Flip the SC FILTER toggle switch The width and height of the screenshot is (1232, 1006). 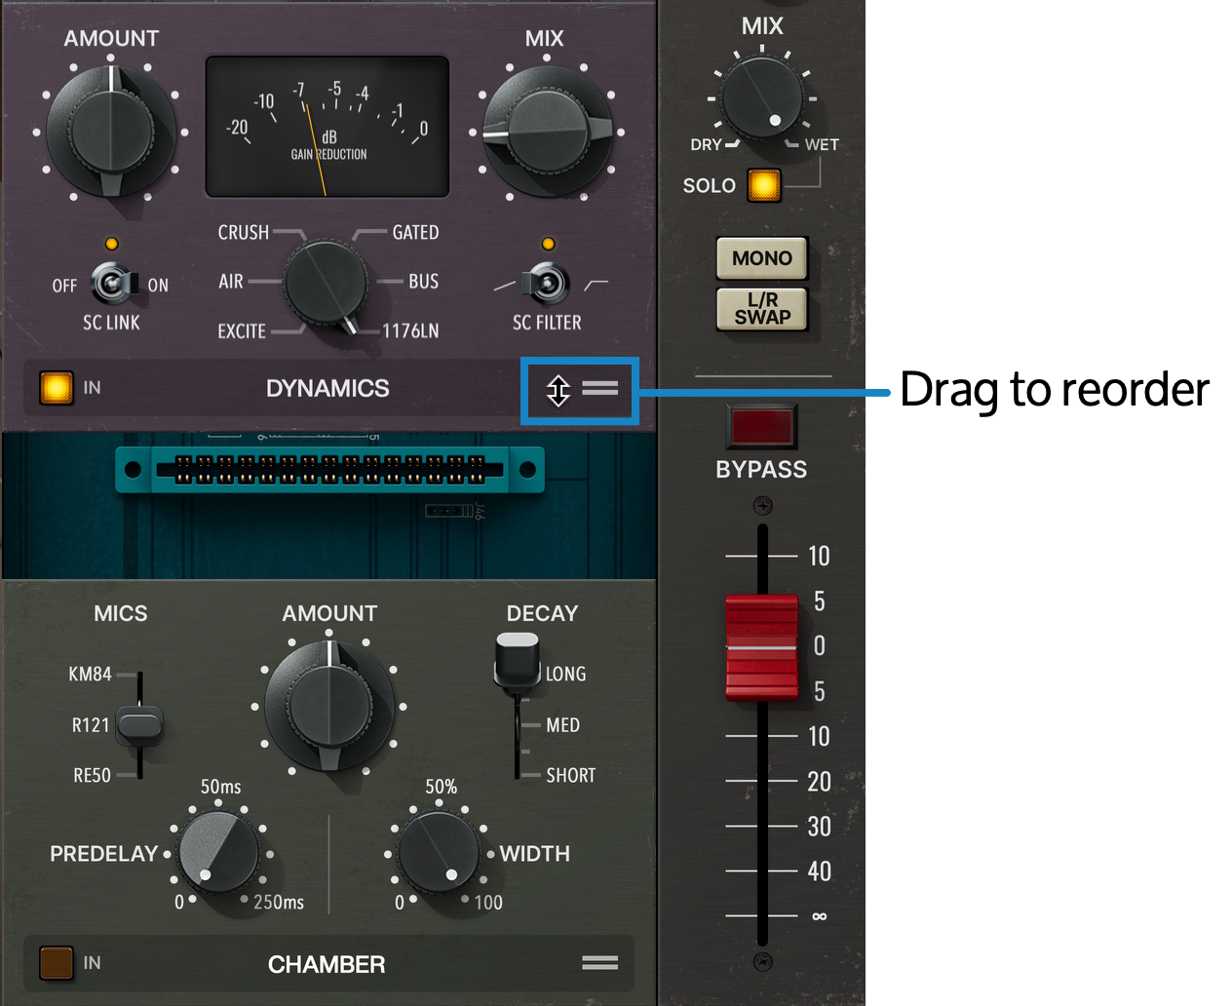pyautogui.click(x=549, y=283)
